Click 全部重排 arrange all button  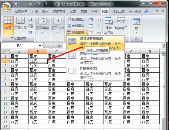75,26
